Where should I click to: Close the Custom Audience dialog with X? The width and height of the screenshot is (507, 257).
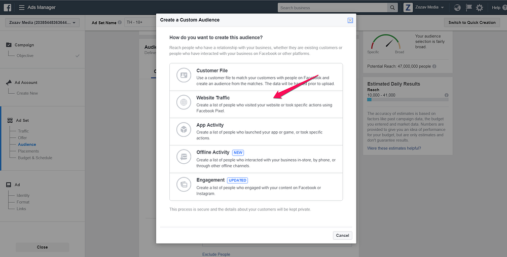(x=350, y=20)
